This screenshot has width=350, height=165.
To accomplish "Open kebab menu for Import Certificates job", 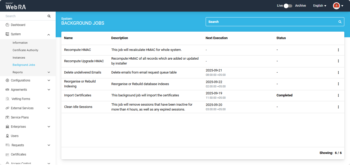I will (x=338, y=95).
